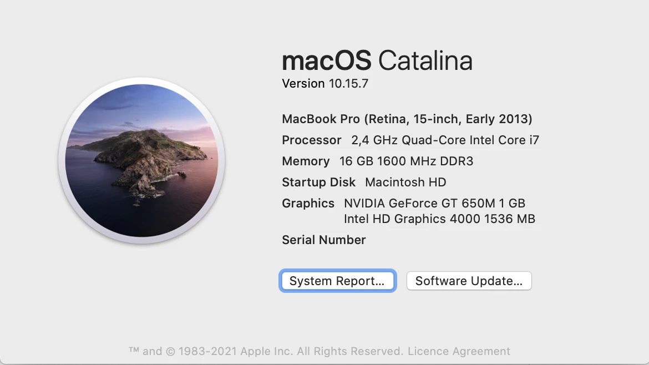This screenshot has height=365, width=649.
Task: Select the 2,4 GHz Quad-Core Intel Core i7 value
Action: 445,140
